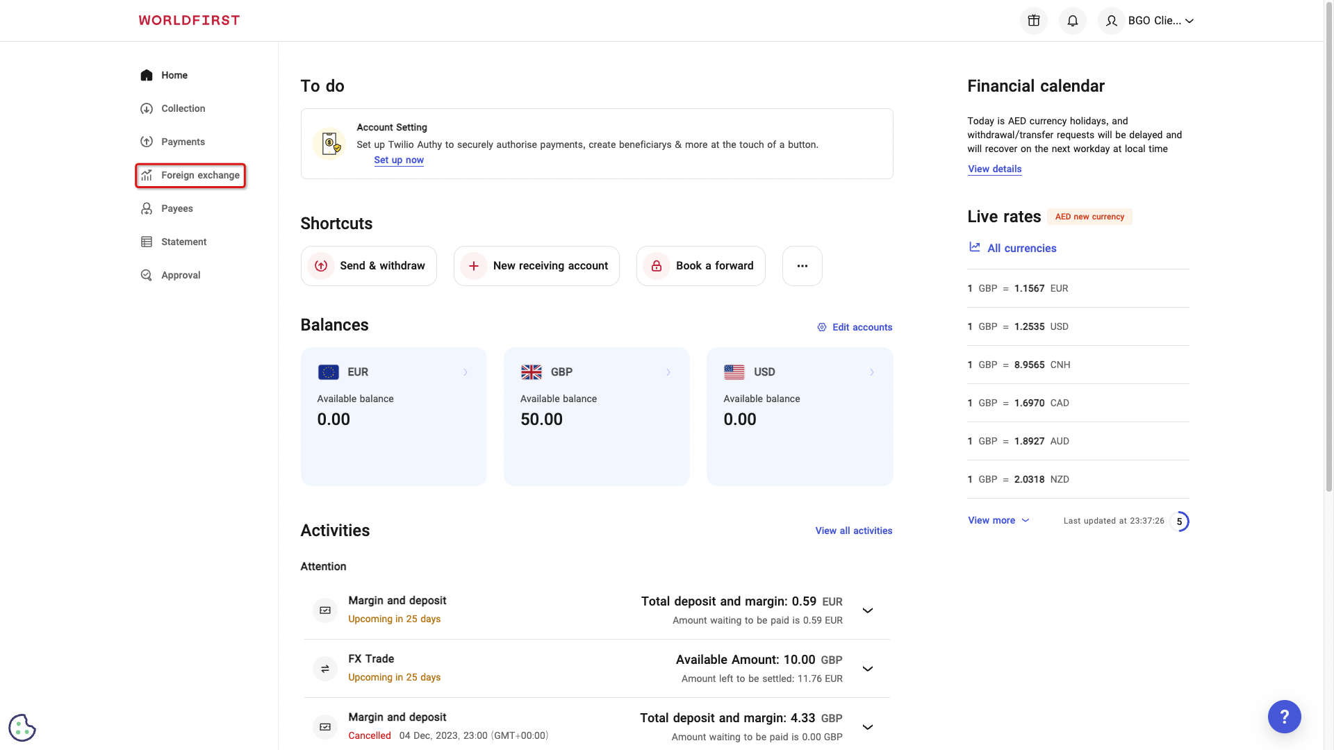Click the live rates refresh countdown circle
The width and height of the screenshot is (1334, 750).
point(1179,522)
